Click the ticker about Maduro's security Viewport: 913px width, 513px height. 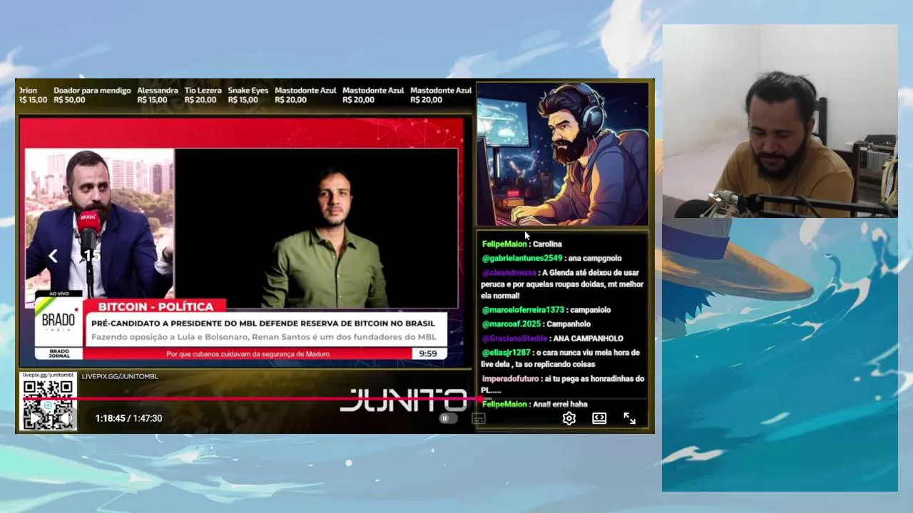(248, 353)
